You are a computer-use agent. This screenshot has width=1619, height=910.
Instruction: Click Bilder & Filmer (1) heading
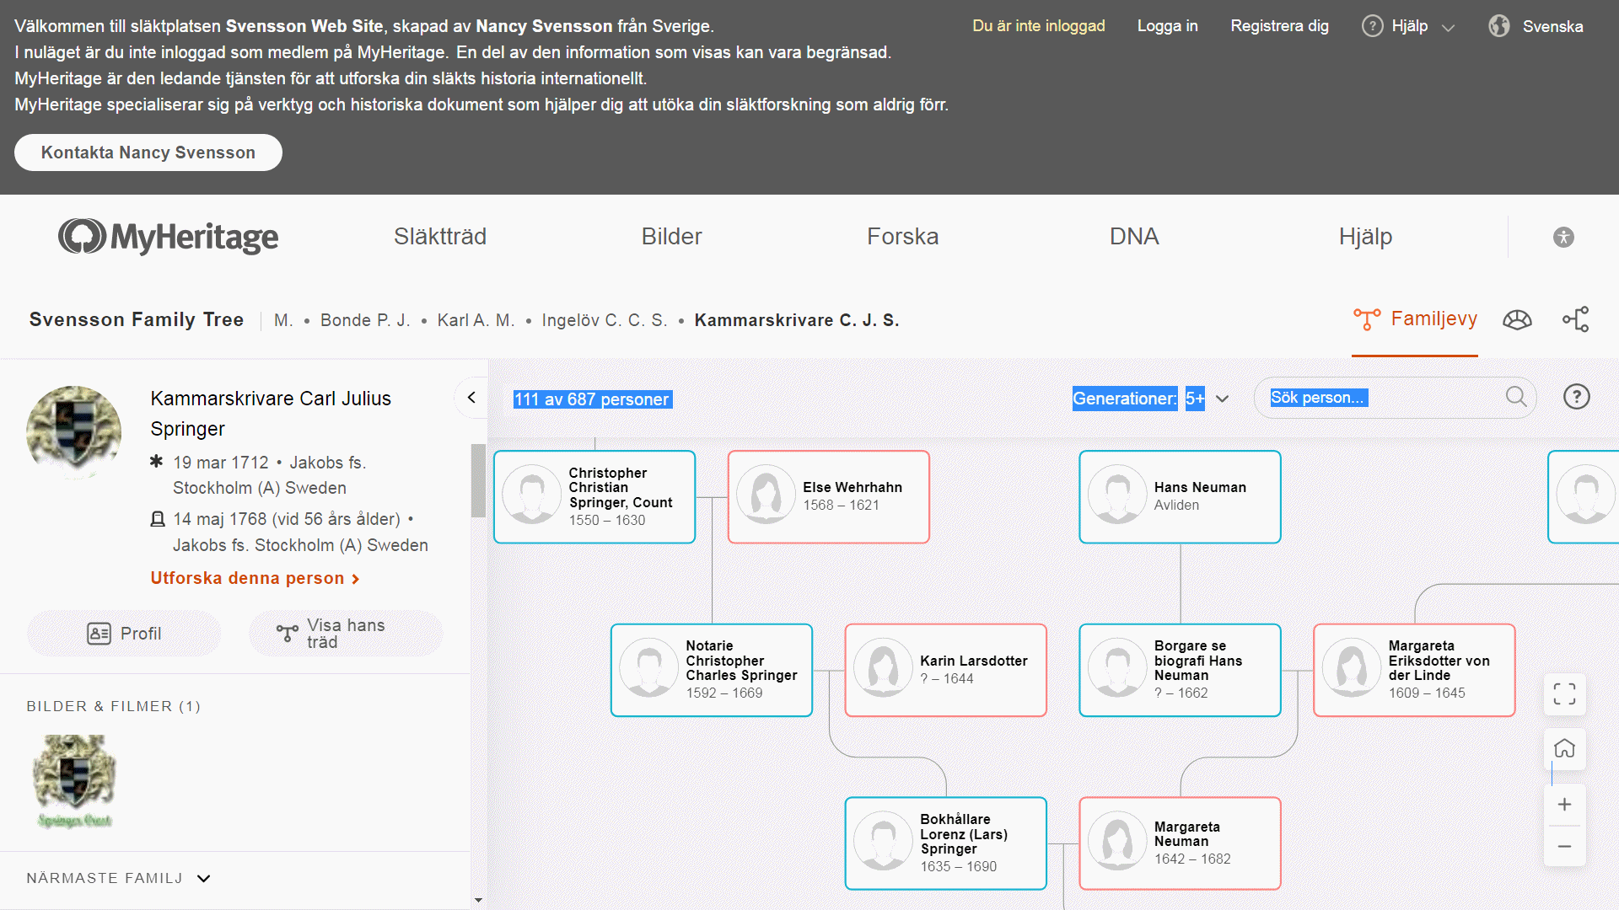point(114,706)
